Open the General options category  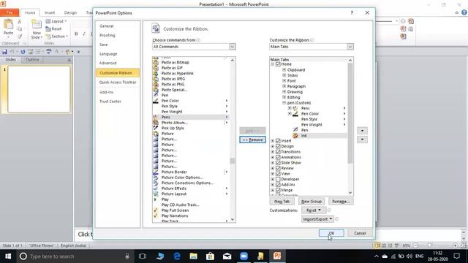click(x=118, y=26)
